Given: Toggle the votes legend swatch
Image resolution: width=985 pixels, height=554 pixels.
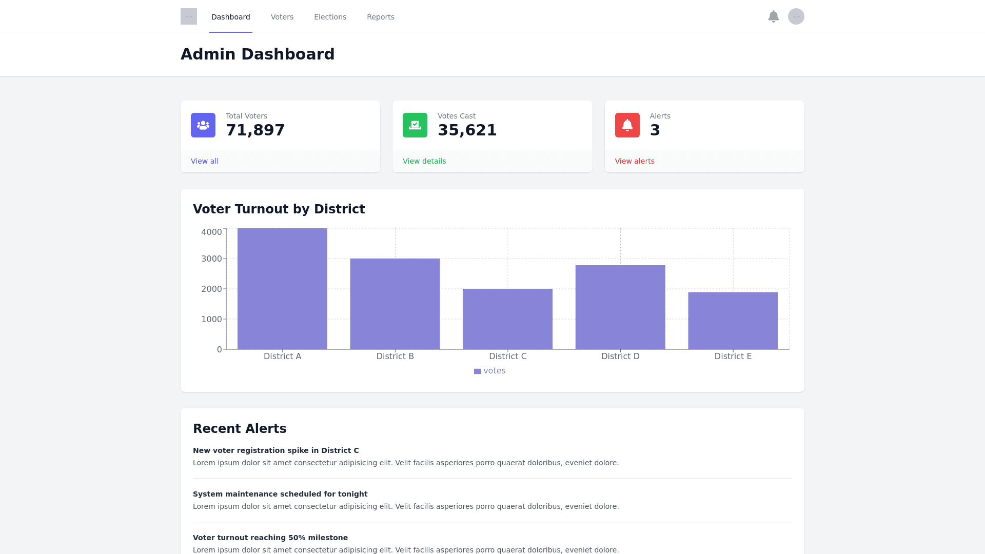Looking at the screenshot, I should pos(478,371).
